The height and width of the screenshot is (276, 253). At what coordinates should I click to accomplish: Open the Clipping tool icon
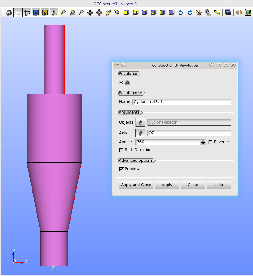pos(239,12)
